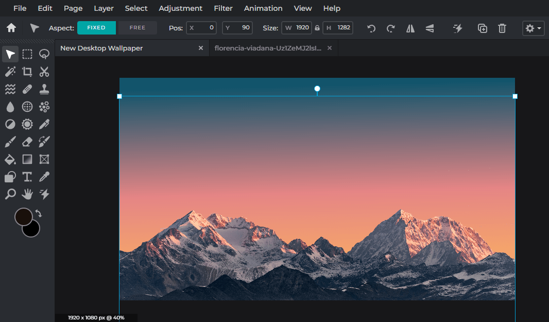This screenshot has height=322, width=549.
Task: Click the Home button
Action: click(10, 28)
